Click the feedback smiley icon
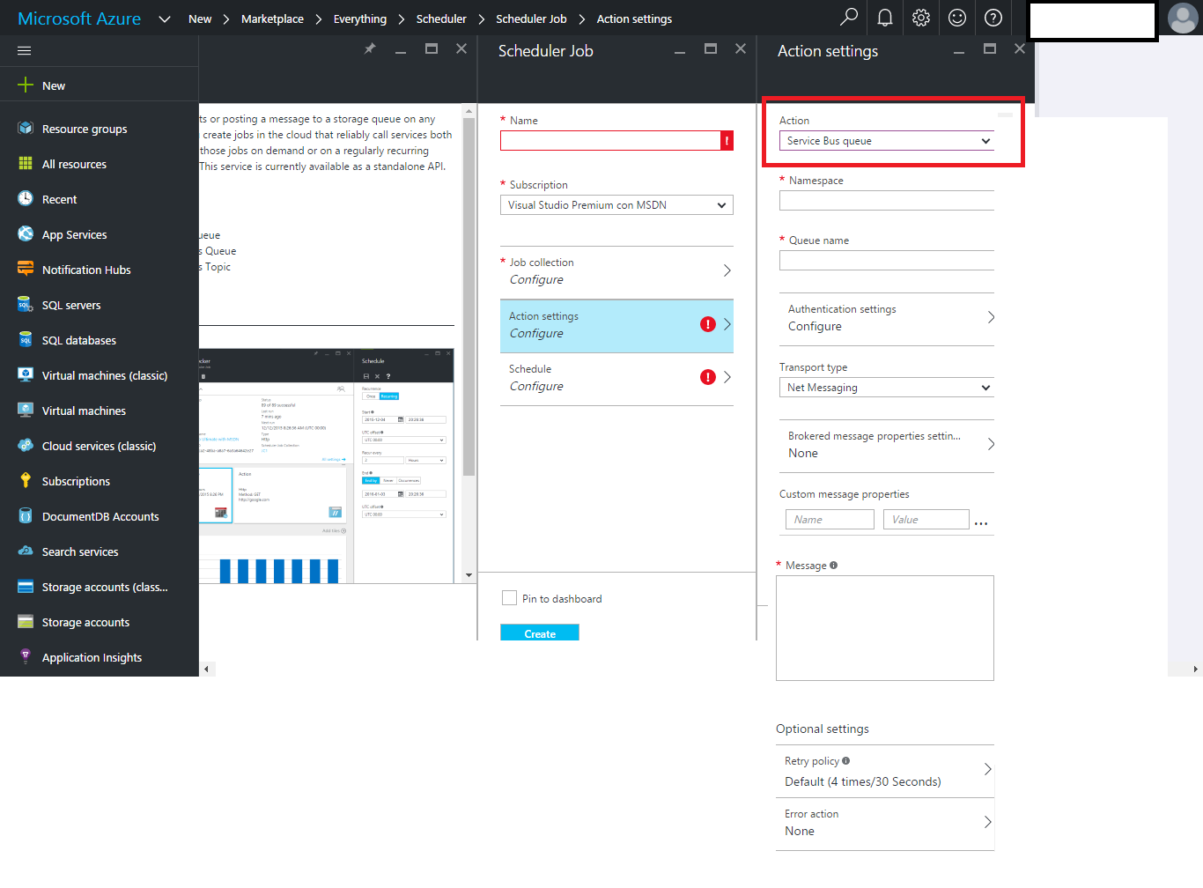1203x888 pixels. [957, 18]
